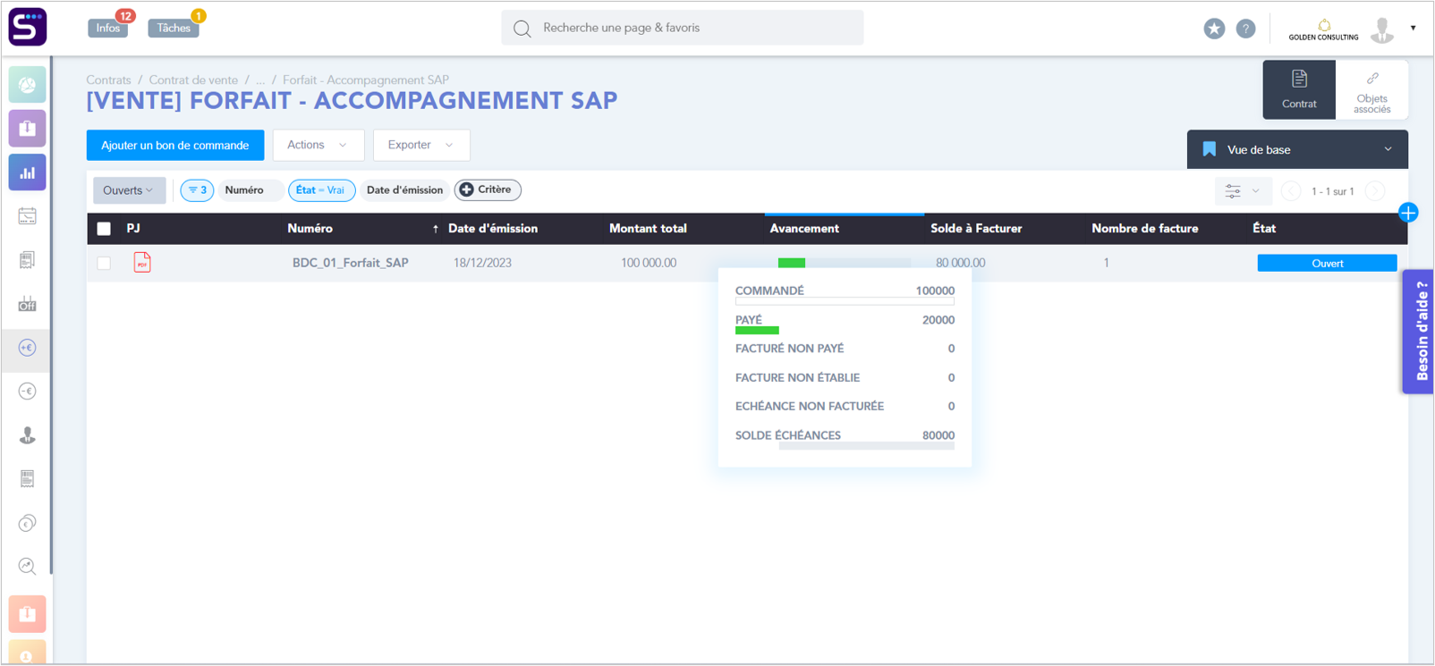Open the blue bar chart sidebar module
Image resolution: width=1435 pixels, height=666 pixels.
[x=28, y=173]
